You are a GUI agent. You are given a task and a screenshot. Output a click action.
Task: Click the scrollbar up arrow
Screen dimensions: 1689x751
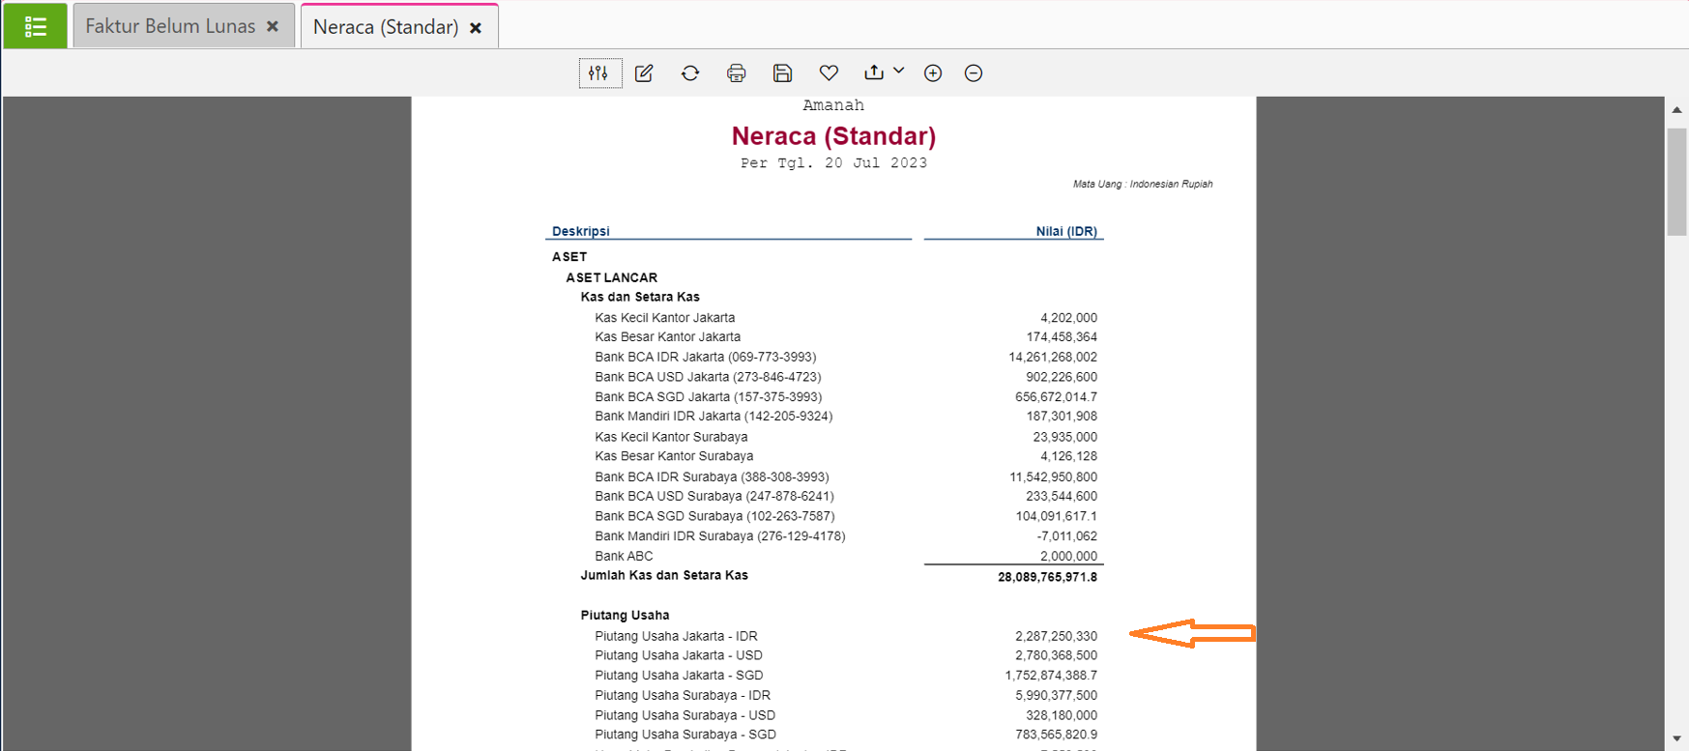(1676, 110)
